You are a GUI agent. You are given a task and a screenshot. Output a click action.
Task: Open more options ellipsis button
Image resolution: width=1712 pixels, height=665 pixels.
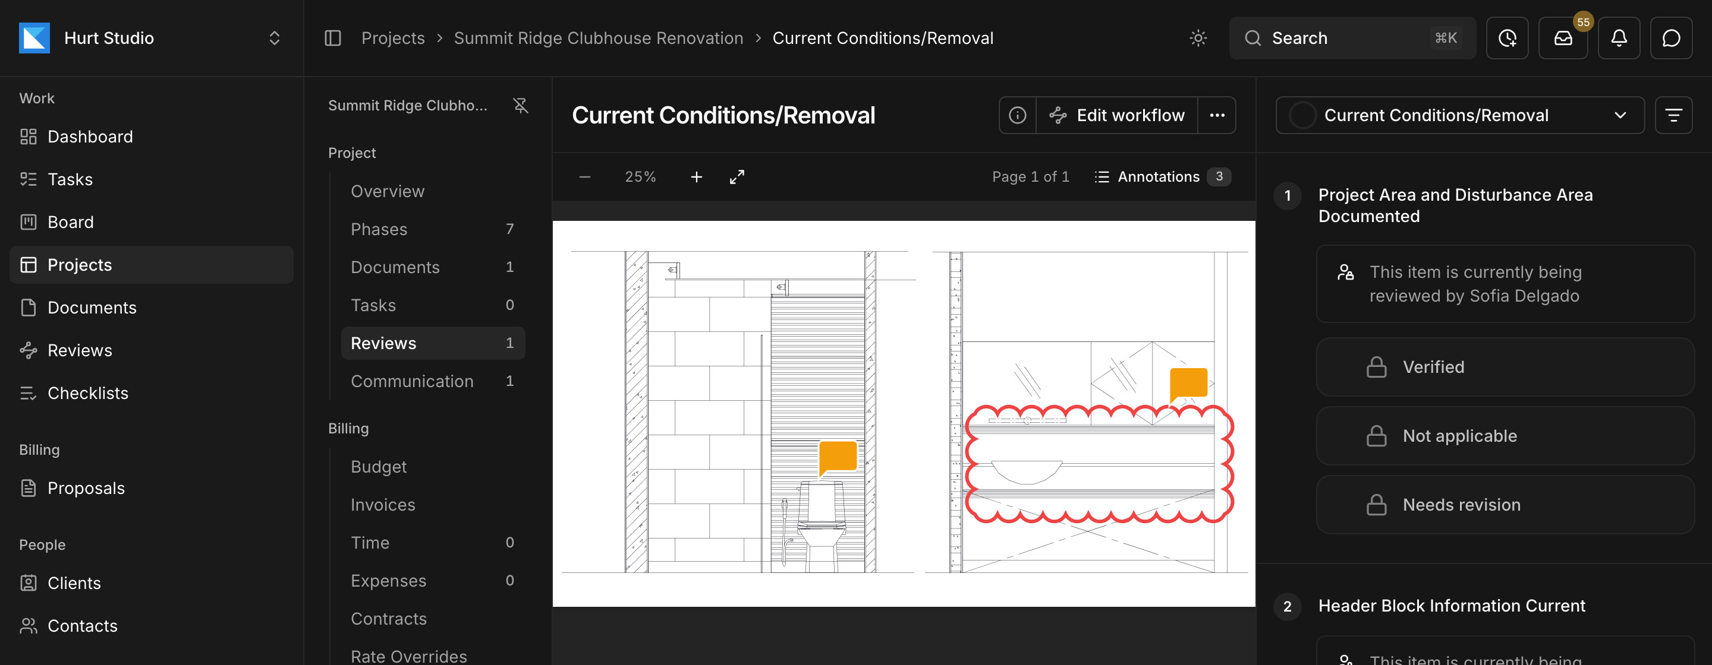[1216, 115]
